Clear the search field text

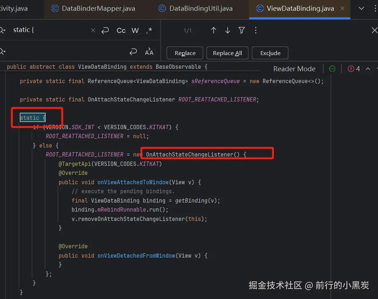(93, 30)
